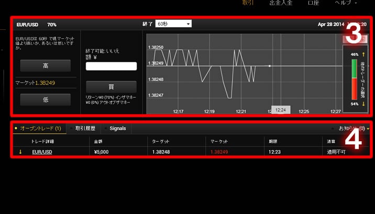The width and height of the screenshot is (375, 214).
Task: Click the red portion of traders' choice bar
Action: pyautogui.click(x=354, y=89)
